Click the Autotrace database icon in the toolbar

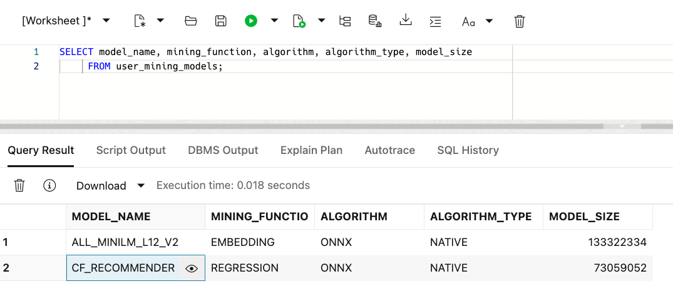(375, 21)
